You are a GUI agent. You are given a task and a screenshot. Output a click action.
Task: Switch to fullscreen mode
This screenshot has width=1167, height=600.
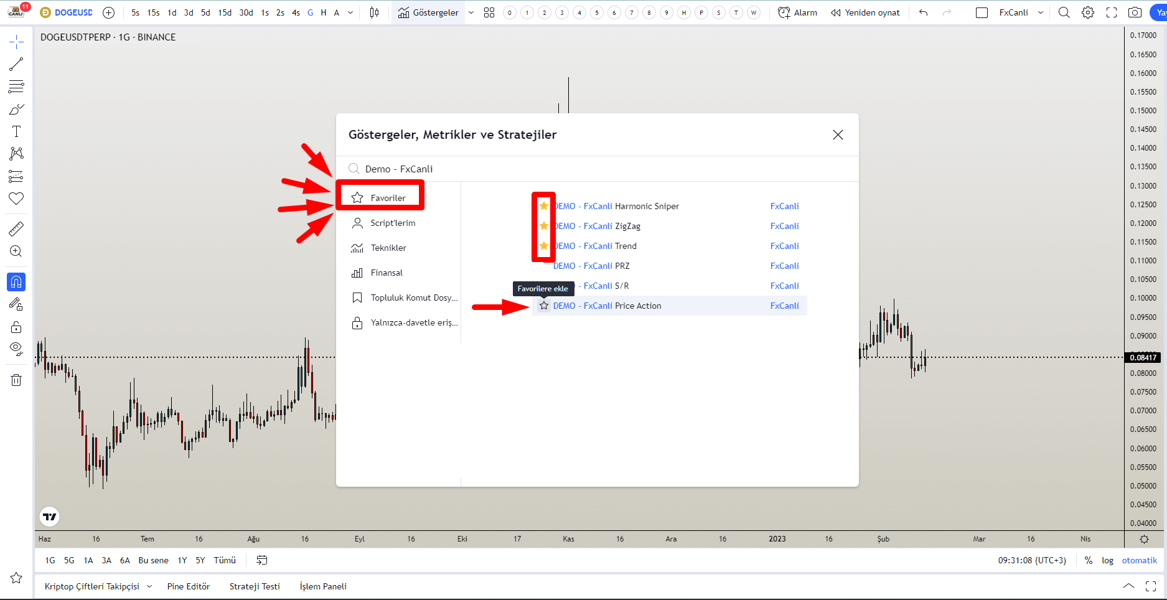tap(1112, 12)
